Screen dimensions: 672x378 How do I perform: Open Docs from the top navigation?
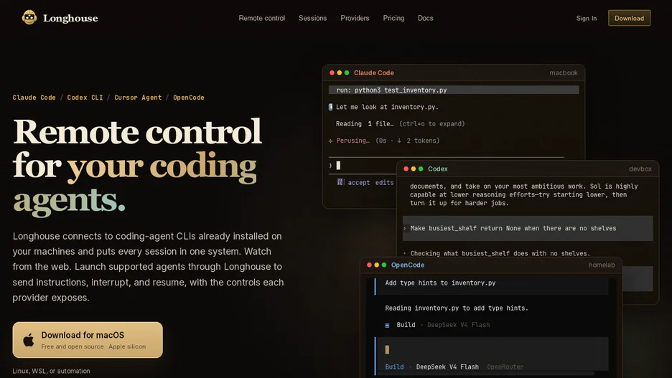pos(425,18)
